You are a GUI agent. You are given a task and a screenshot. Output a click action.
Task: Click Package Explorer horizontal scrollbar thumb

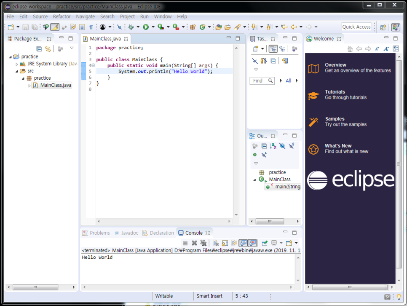pyautogui.click(x=35, y=287)
